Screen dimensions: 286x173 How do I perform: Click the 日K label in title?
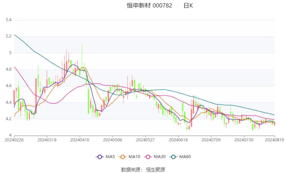click(188, 6)
